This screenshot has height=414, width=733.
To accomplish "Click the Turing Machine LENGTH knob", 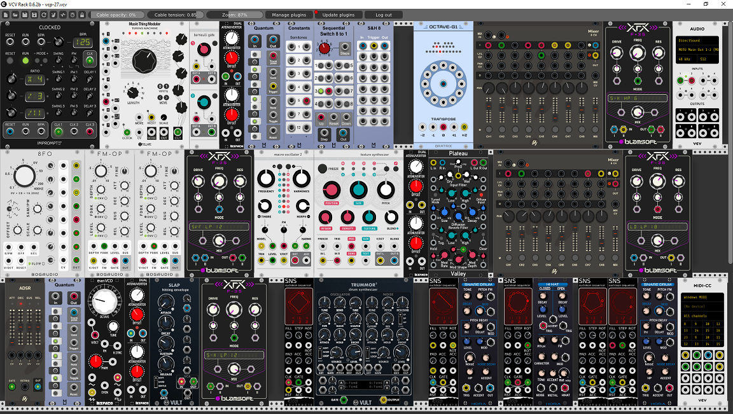I will (133, 92).
